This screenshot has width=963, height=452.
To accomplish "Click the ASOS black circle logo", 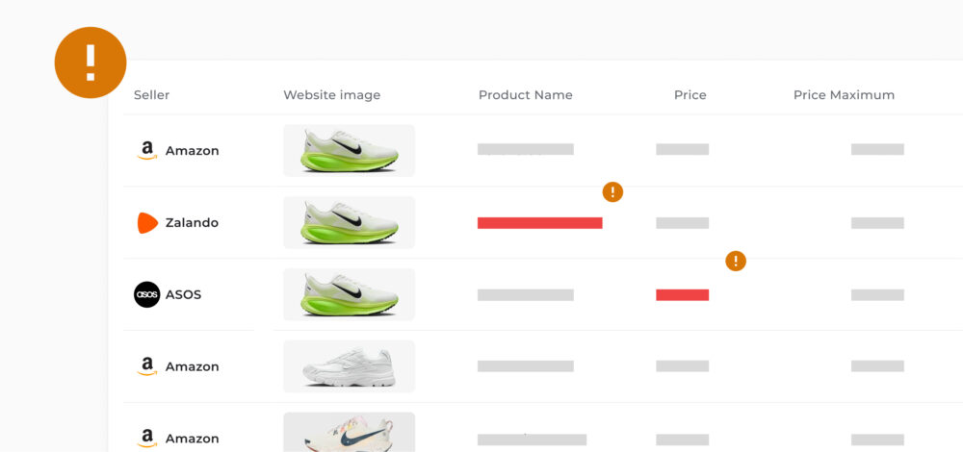I will click(146, 294).
